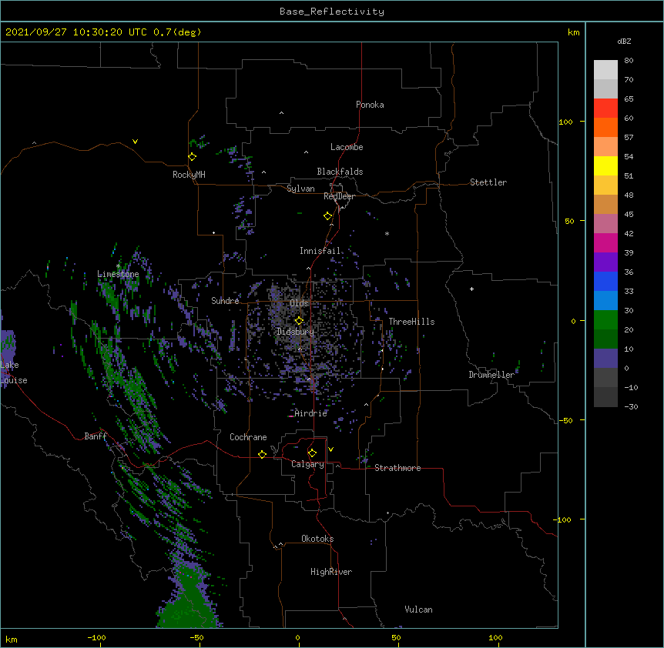Screen dimensions: 664x648
Task: Pick the light gray 70-80 dBZ legend swatch
Action: (x=605, y=70)
